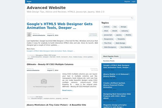
Task: Open the PHP Scripts category link
Action: point(52,55)
